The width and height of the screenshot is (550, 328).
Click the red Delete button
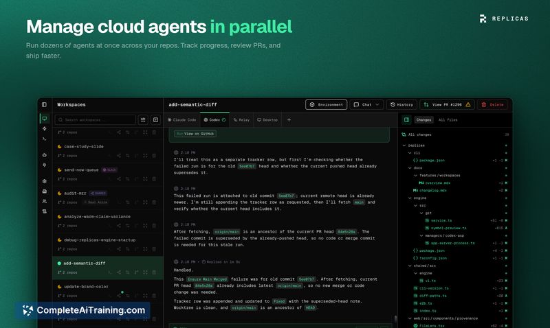click(x=492, y=105)
